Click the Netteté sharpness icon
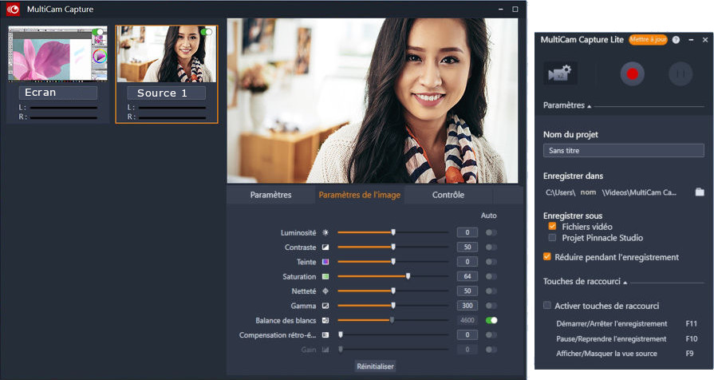 pos(325,291)
